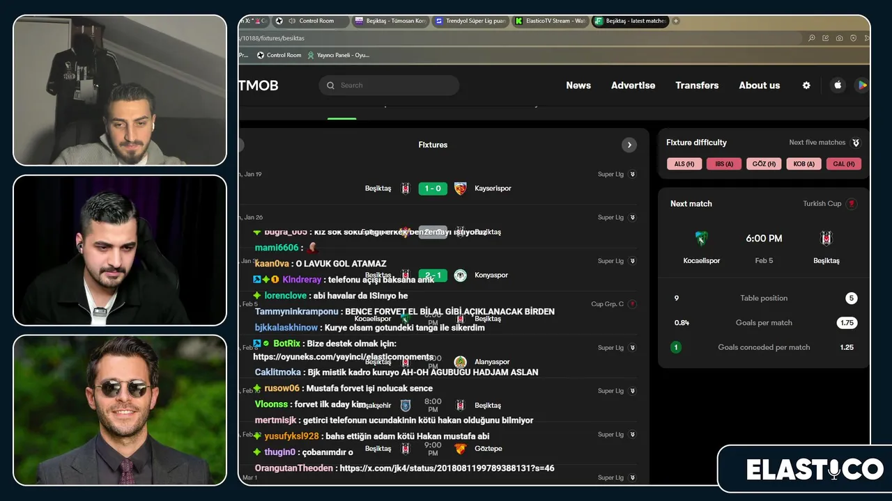Viewport: 892px width, 501px height.
Task: Click the browser address bar URL
Action: tap(272, 38)
